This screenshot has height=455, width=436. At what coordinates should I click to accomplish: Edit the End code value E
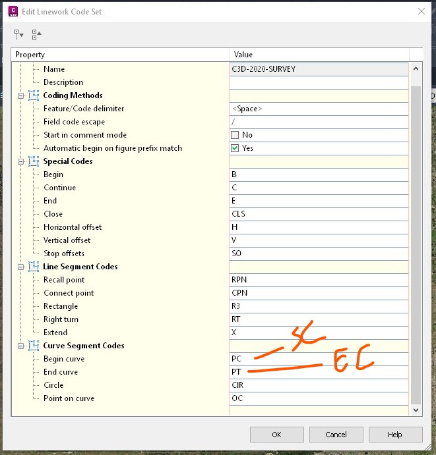319,201
